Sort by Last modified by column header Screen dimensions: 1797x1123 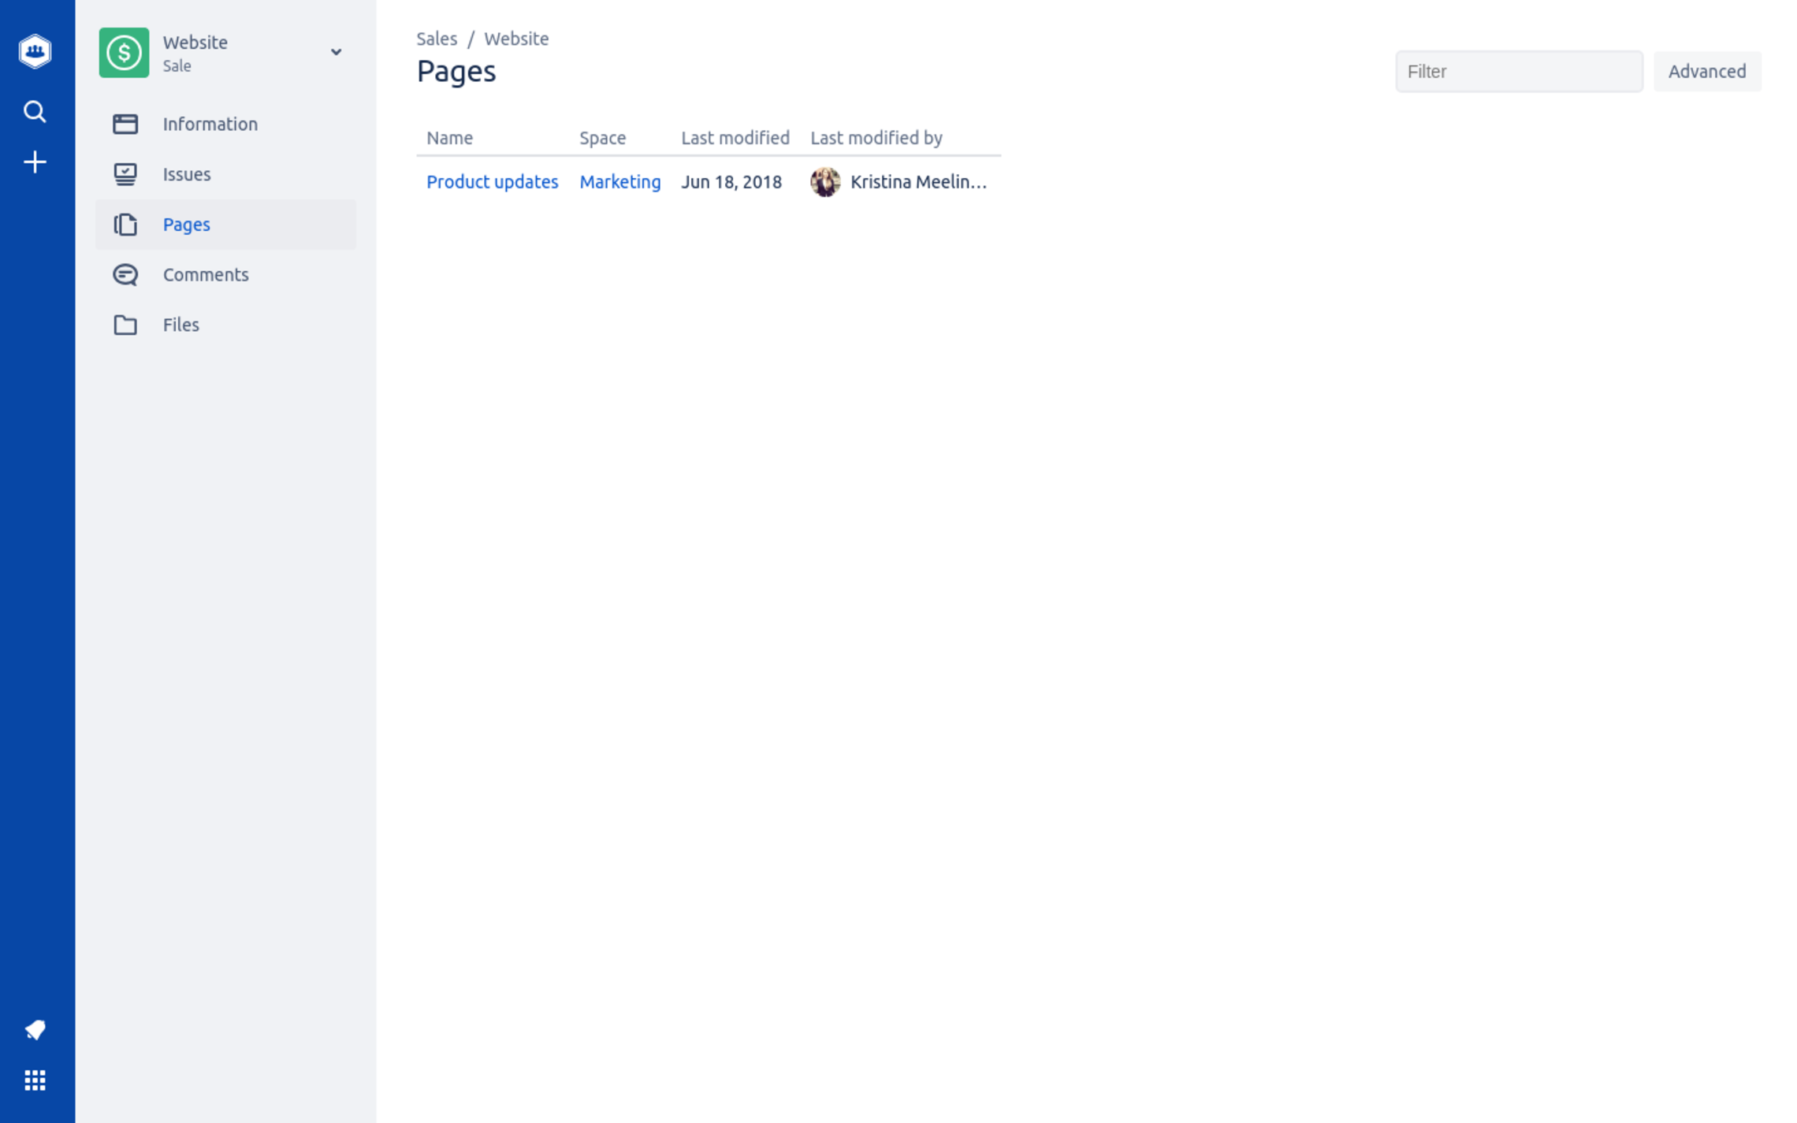tap(876, 138)
